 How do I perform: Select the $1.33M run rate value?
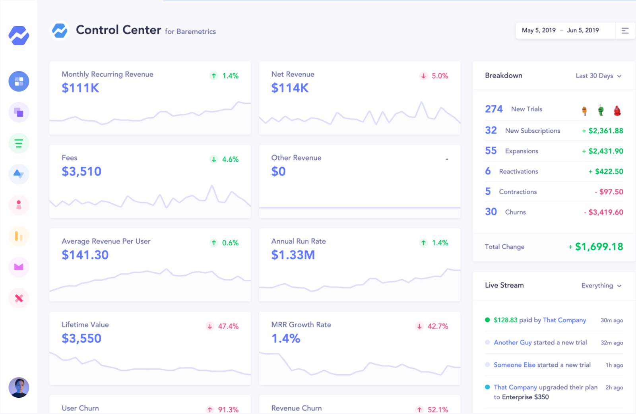293,255
